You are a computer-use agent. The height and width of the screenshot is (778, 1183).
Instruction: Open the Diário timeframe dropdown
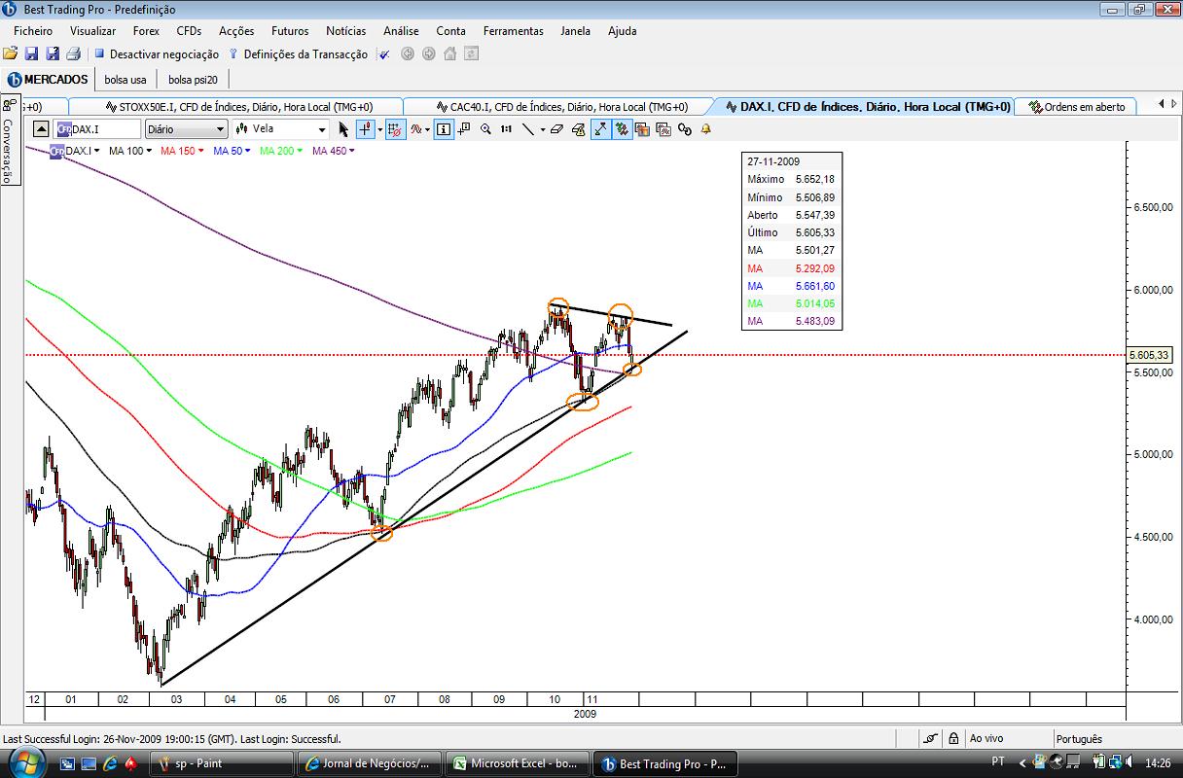click(187, 128)
